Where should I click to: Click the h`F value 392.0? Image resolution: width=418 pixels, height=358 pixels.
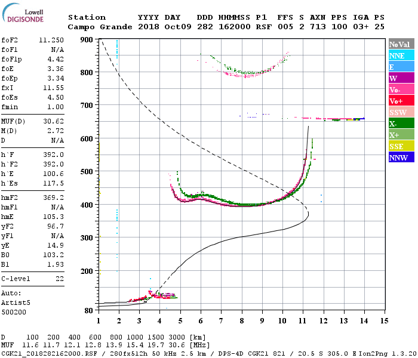click(x=53, y=155)
